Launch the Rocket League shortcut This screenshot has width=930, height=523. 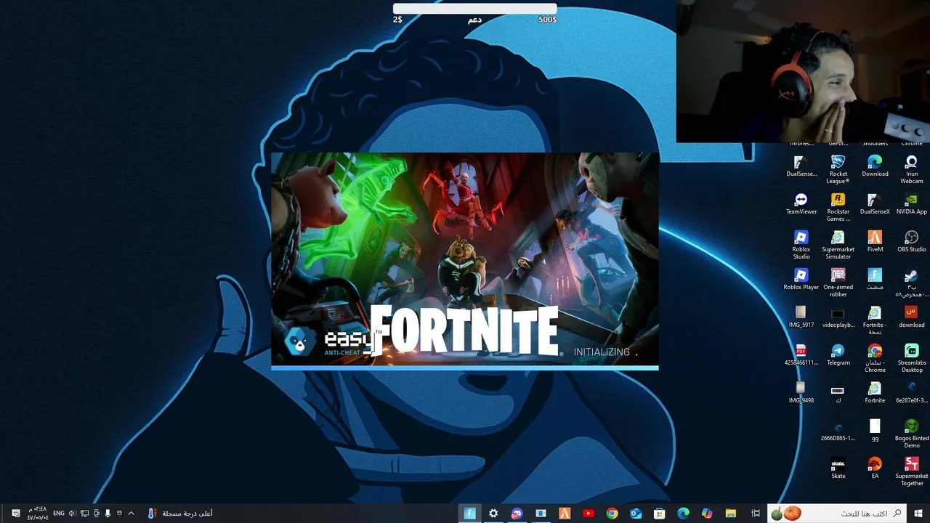pyautogui.click(x=838, y=169)
